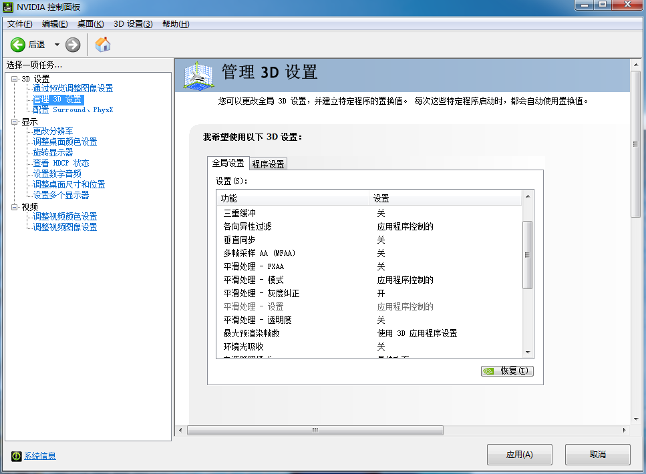The image size is (646, 474).
Task: Collapse the 显示 tree node
Action: click(x=15, y=122)
